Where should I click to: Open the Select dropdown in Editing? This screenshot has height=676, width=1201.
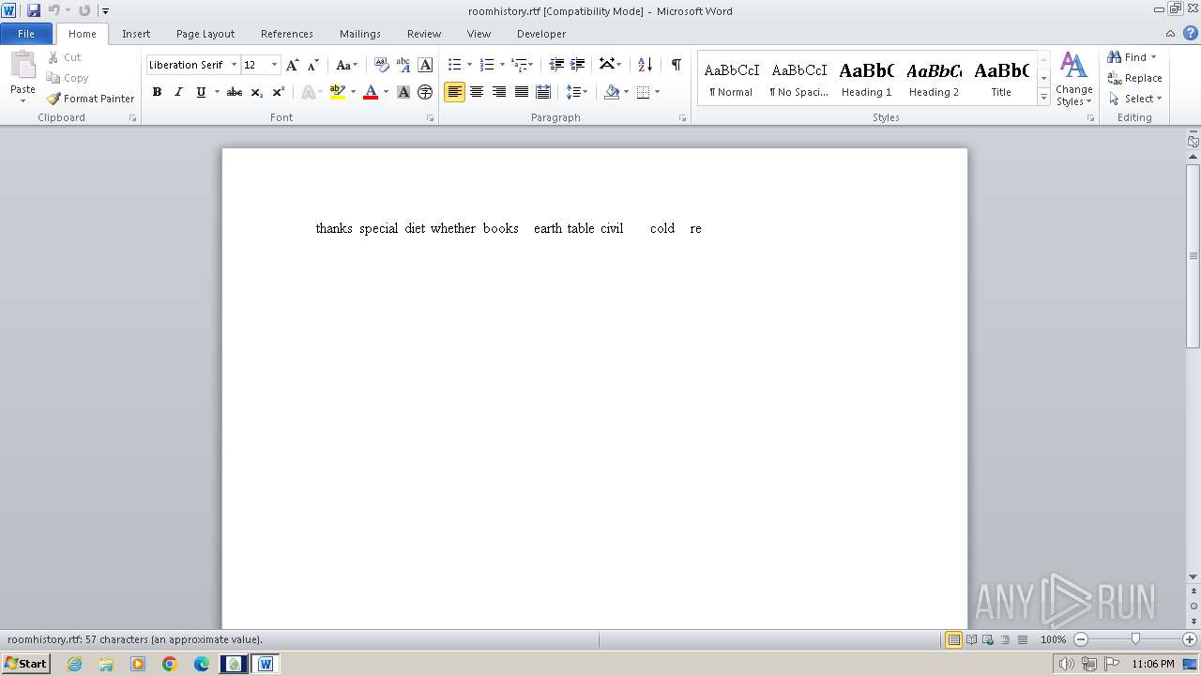pyautogui.click(x=1135, y=99)
